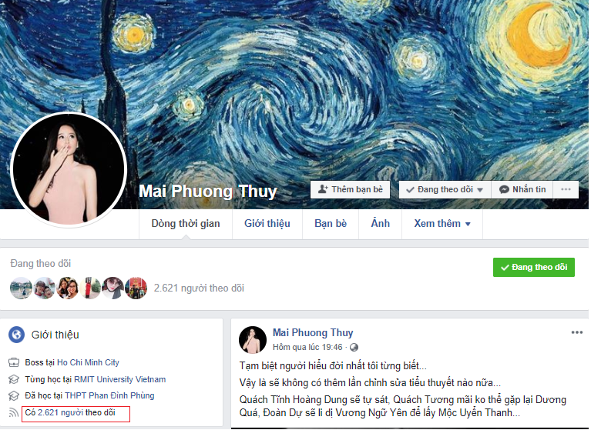Click the briefcase icon beside Boss tại
Image resolution: width=591 pixels, height=430 pixels.
pyautogui.click(x=14, y=362)
